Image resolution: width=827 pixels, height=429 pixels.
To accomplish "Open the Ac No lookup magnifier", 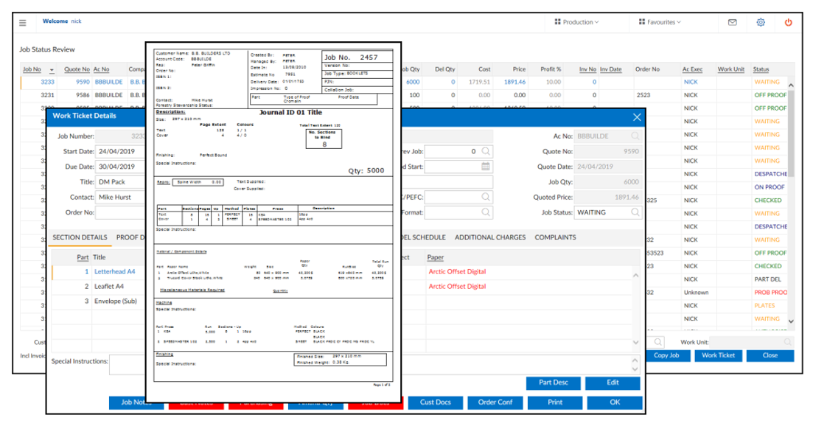I will pyautogui.click(x=635, y=136).
